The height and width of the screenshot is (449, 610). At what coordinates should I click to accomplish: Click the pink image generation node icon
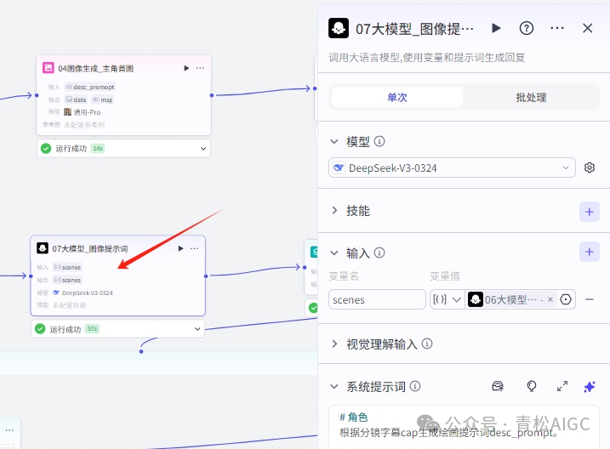click(48, 68)
